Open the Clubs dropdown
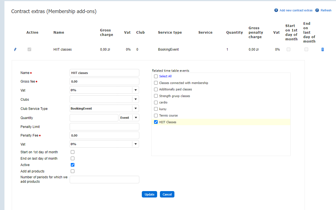The image size is (336, 210). tap(135, 99)
